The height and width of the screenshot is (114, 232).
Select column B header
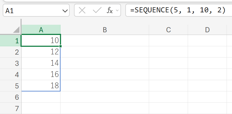pyautogui.click(x=105, y=30)
